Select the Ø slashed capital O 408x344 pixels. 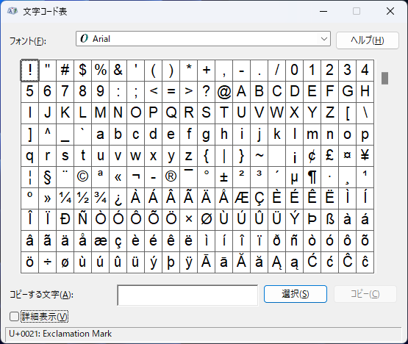coord(207,220)
